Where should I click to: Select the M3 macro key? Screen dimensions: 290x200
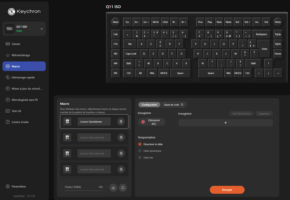point(116,54)
